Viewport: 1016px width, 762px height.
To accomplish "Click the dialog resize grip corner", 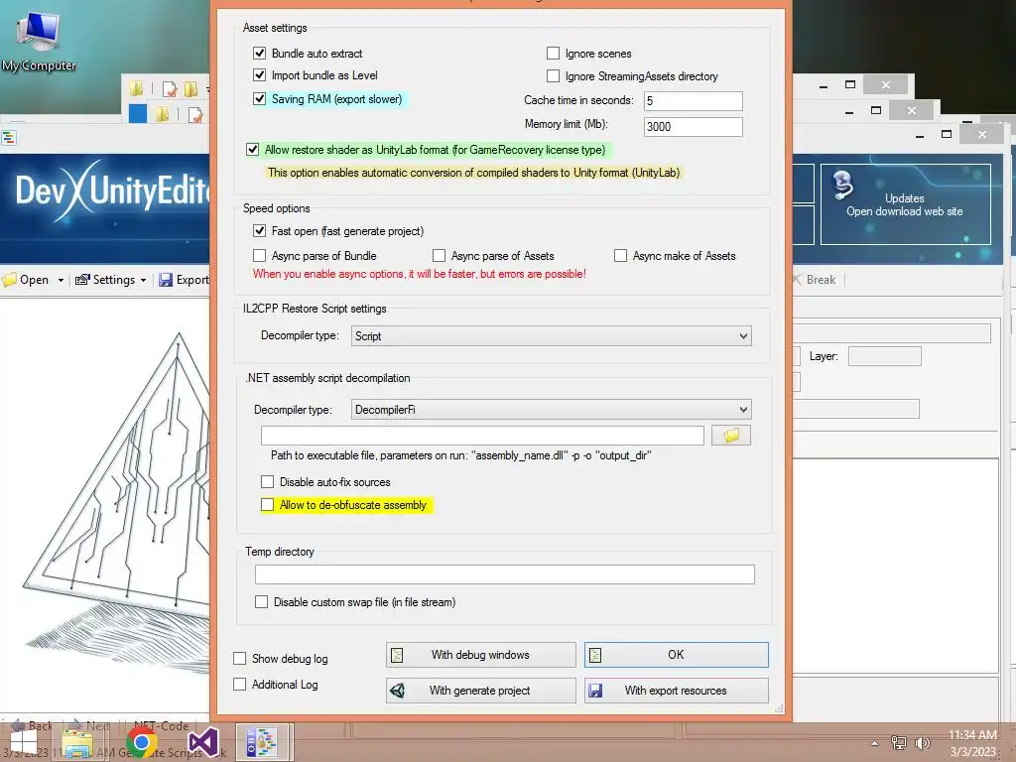I will coord(779,708).
